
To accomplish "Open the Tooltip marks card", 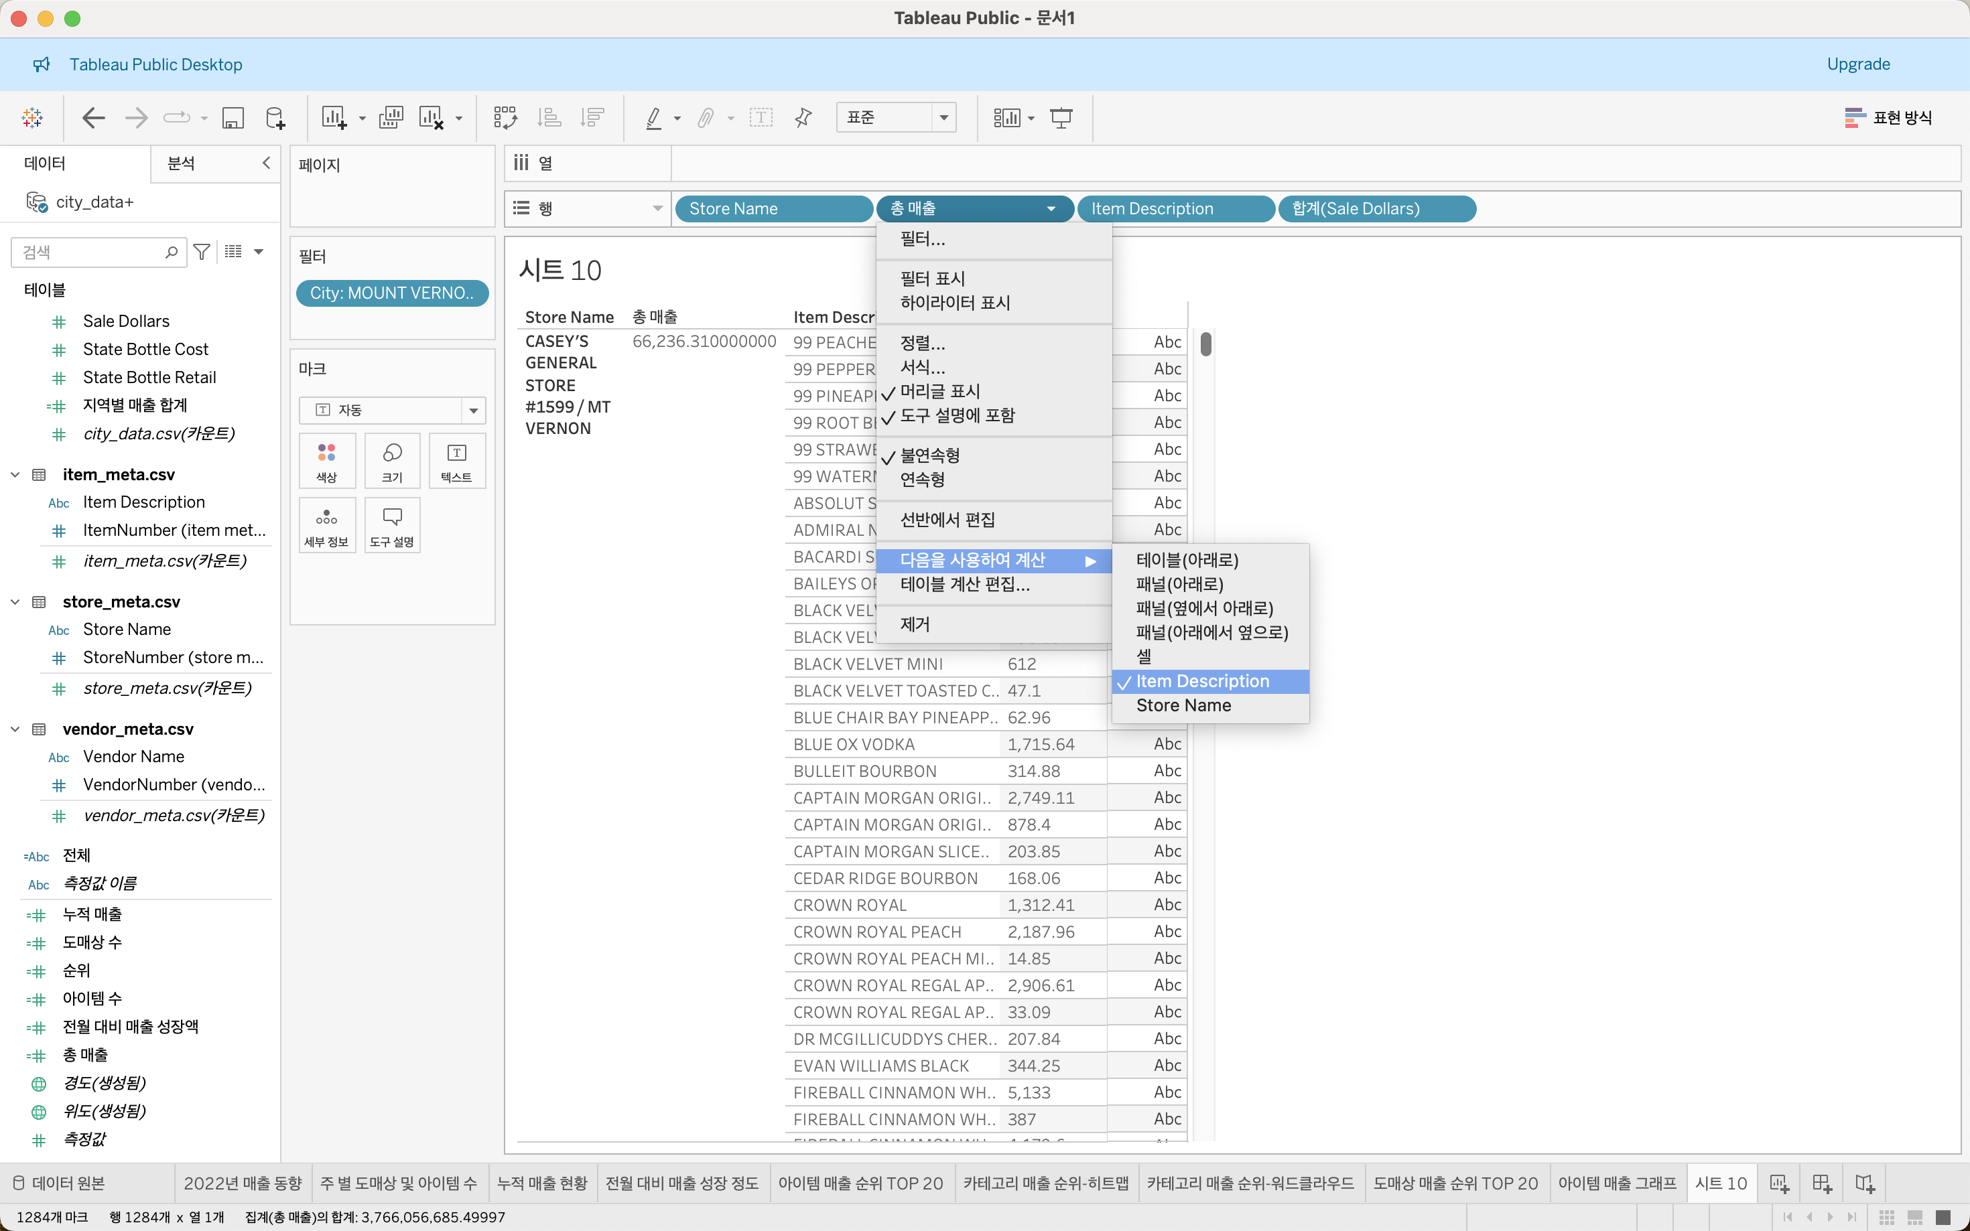I will 392,525.
